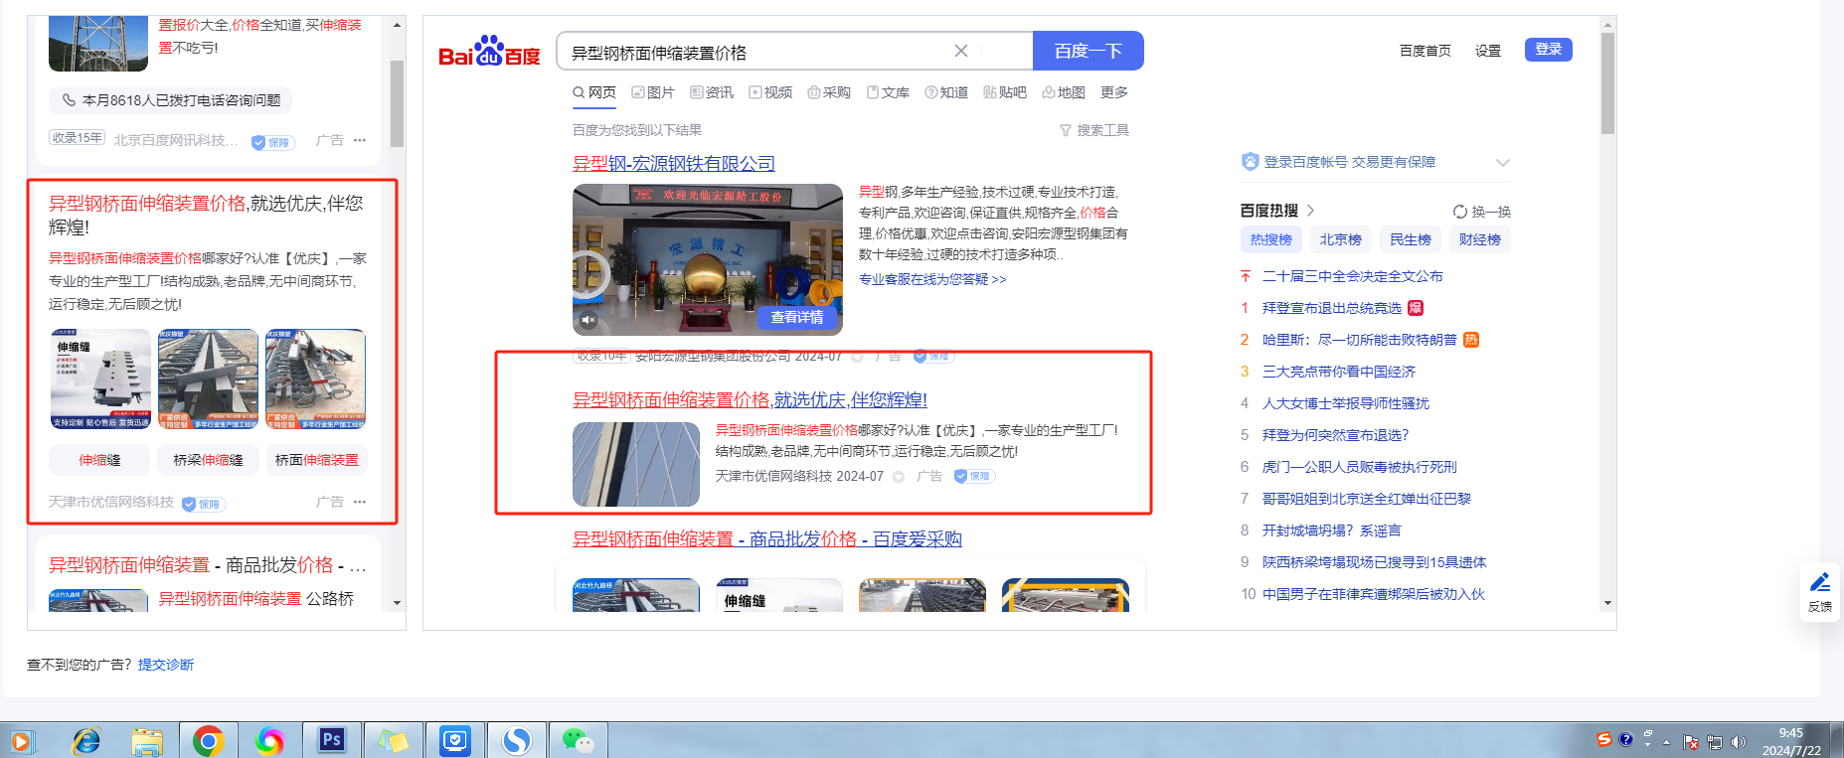Click the 桥梁伸缩缝 tag button
Image resolution: width=1844 pixels, height=758 pixels.
(208, 460)
